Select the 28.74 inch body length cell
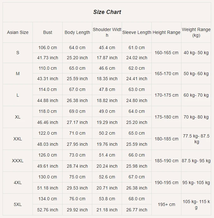This screenshot has width=214, height=218. point(77,166)
